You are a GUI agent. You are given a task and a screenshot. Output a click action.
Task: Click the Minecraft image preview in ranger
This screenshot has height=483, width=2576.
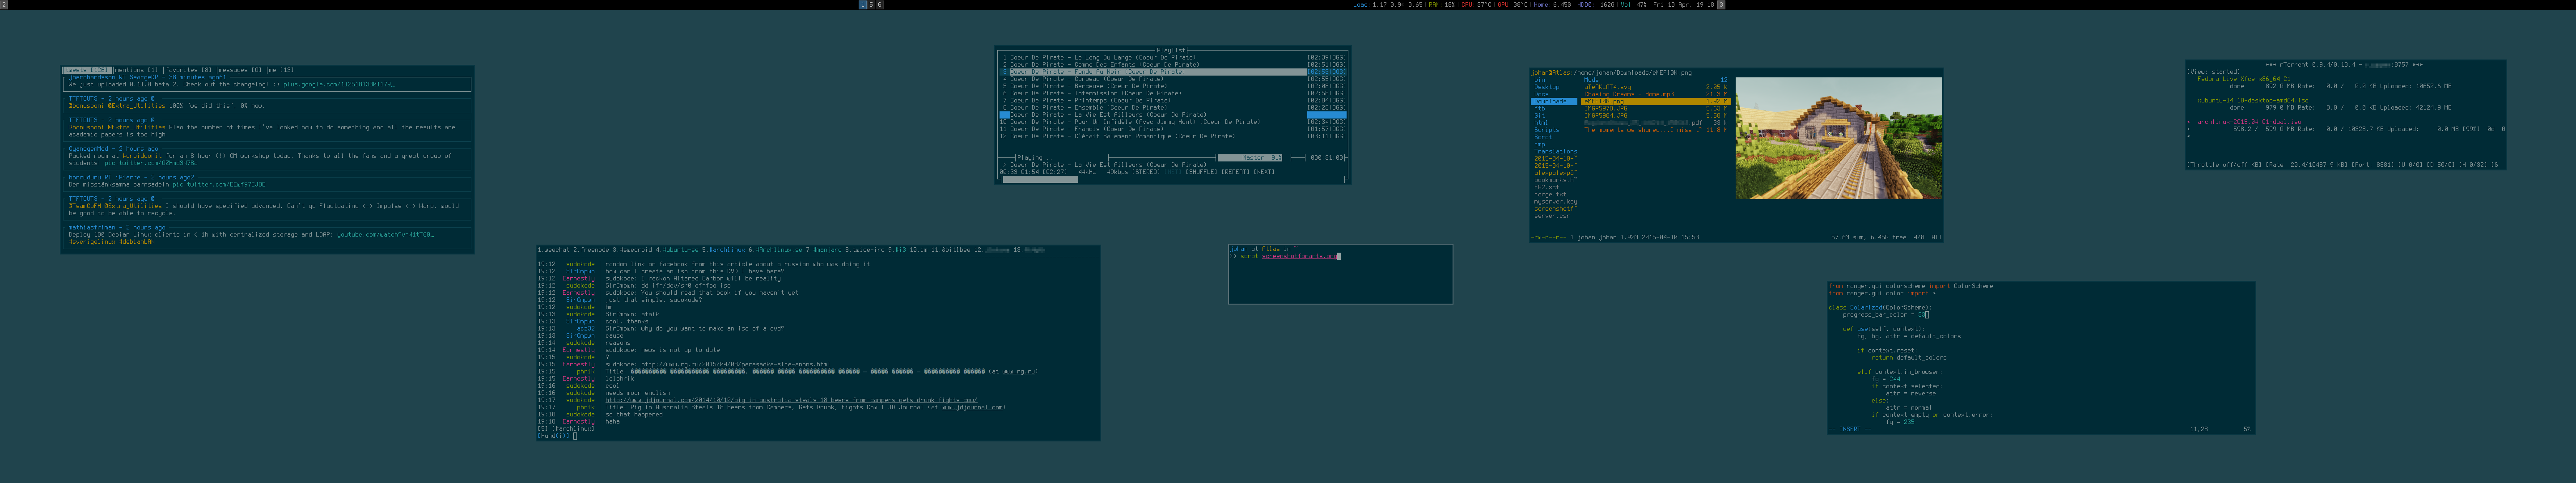tap(1838, 138)
